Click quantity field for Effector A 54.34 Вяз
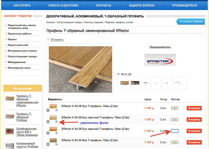This screenshot has height=149, width=209. 175,142
